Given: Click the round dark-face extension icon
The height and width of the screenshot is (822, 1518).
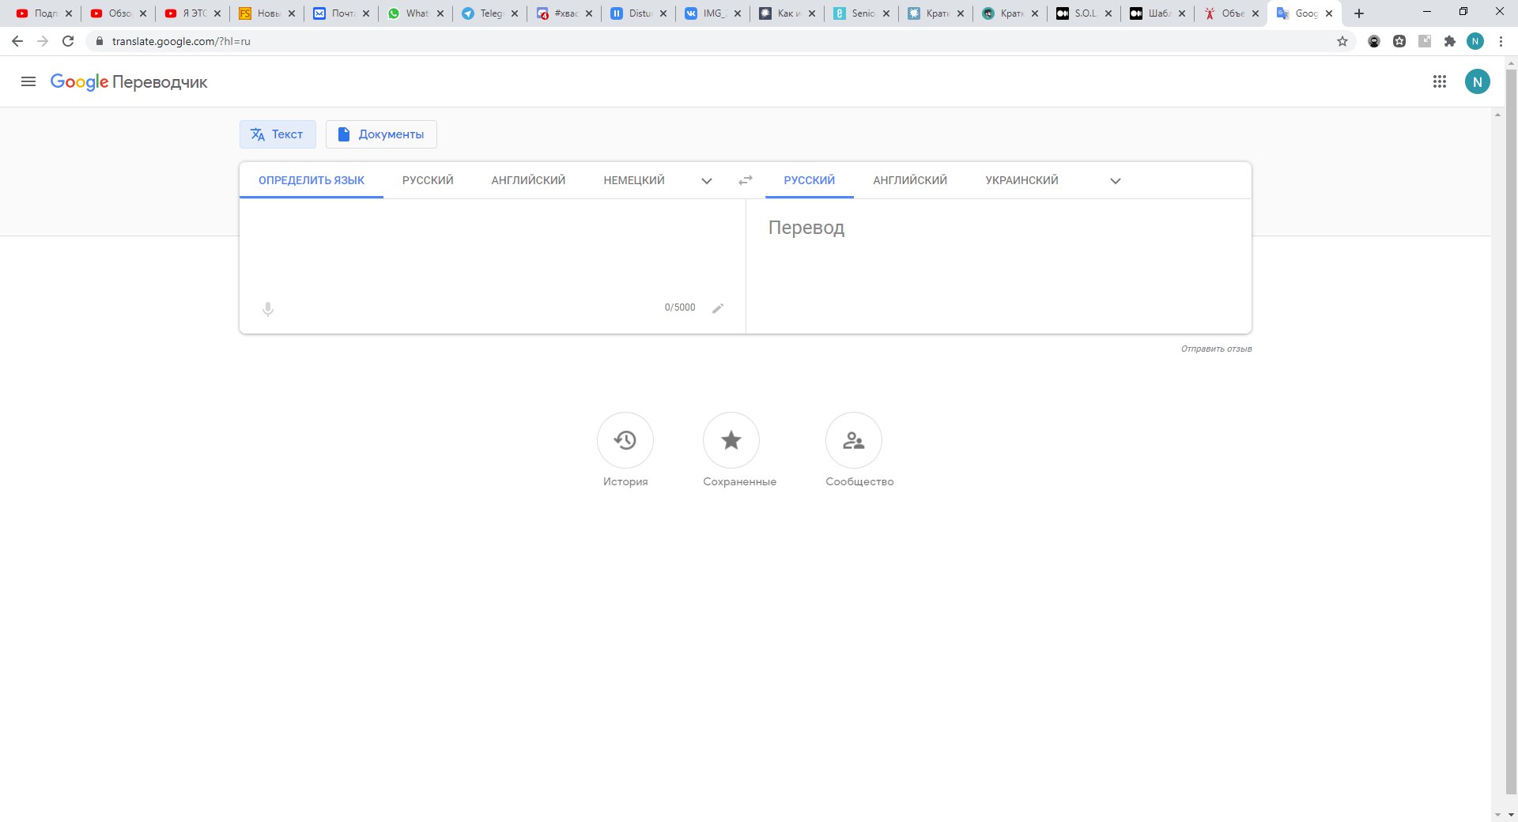Looking at the screenshot, I should tap(1374, 41).
